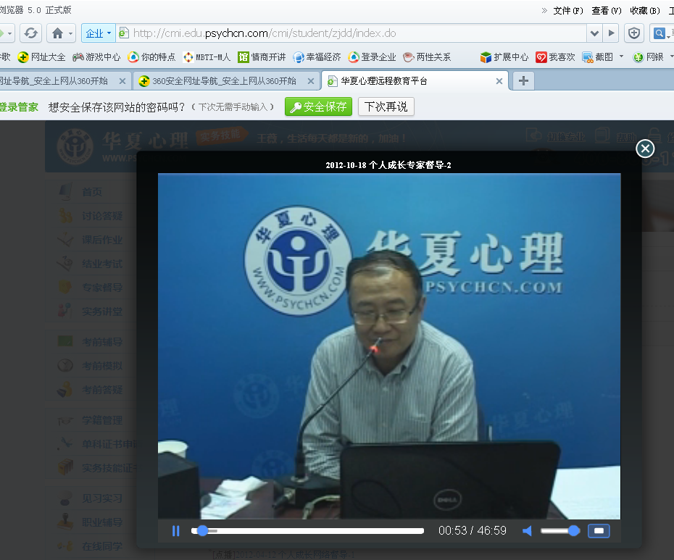The height and width of the screenshot is (560, 674).
Task: Open 在线同学 in the sidebar
Action: [x=102, y=546]
